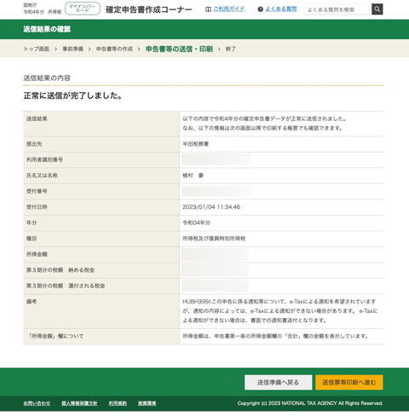Image resolution: width=409 pixels, height=416 pixels.
Task: Select 終了 breadcrumb step
Action: click(x=231, y=49)
